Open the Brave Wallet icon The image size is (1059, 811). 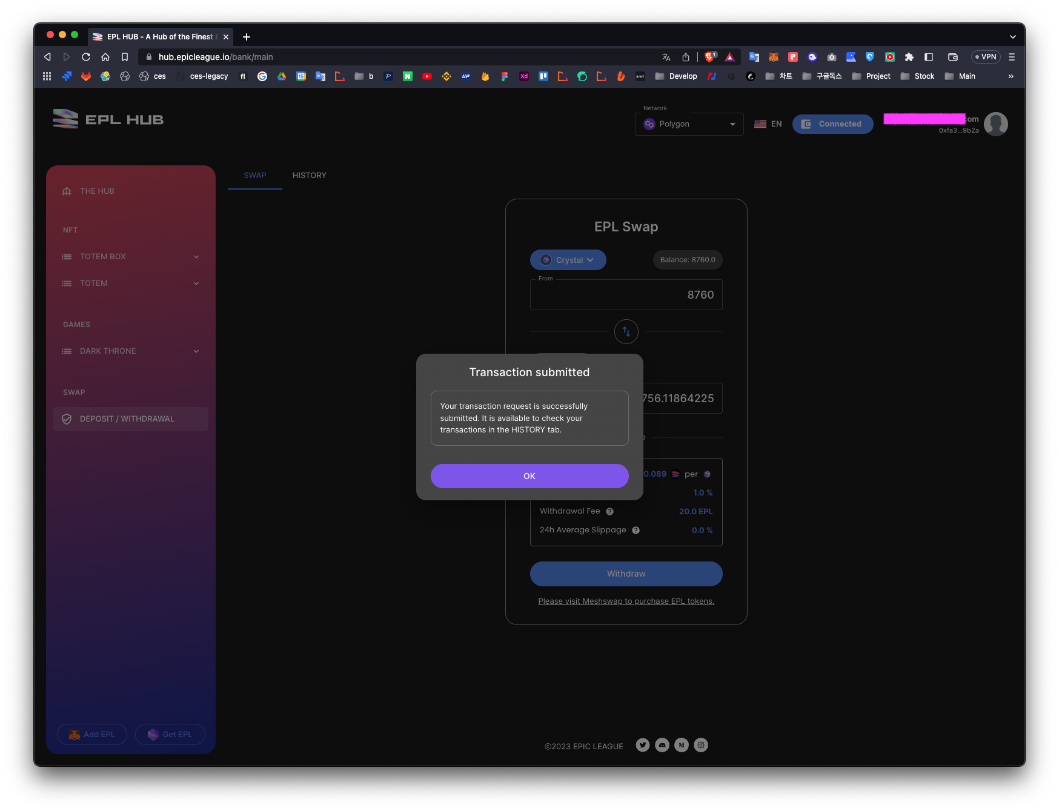click(953, 57)
